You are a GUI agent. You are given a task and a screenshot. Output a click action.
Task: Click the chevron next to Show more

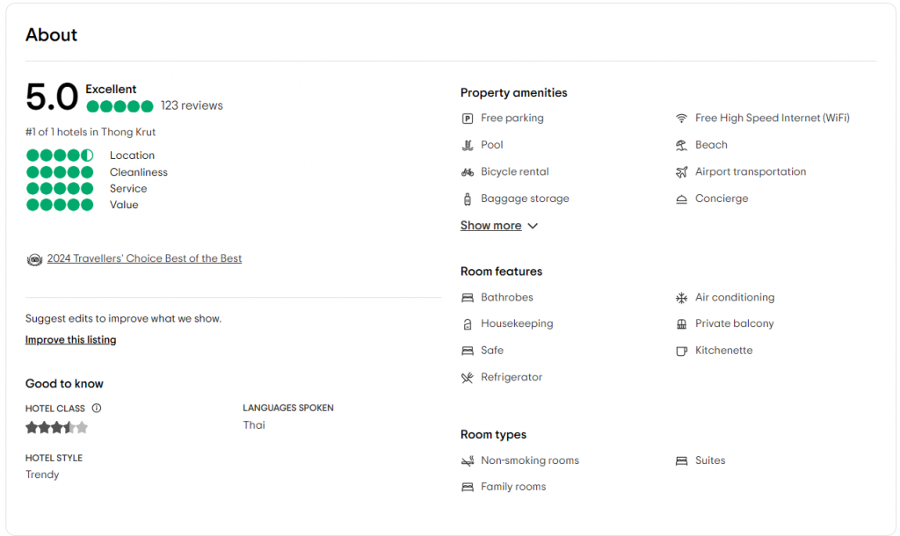(533, 226)
